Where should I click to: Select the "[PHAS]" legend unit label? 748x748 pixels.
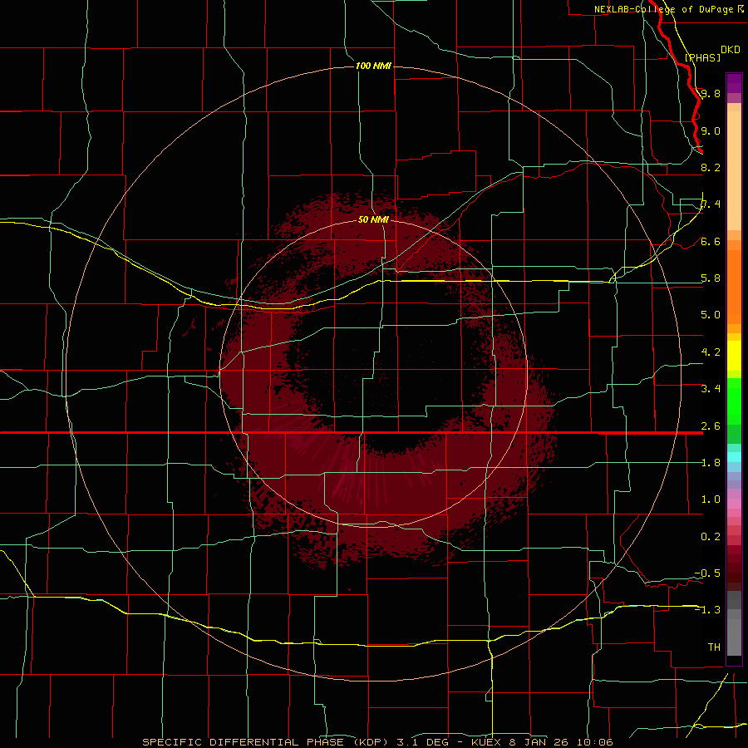pos(702,57)
